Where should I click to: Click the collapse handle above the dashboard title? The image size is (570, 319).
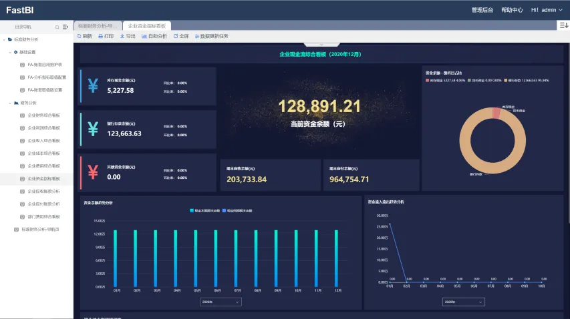point(321,45)
